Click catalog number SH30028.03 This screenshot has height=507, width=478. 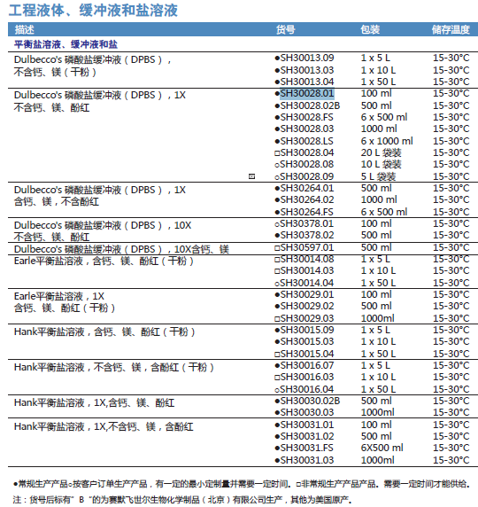tap(307, 129)
